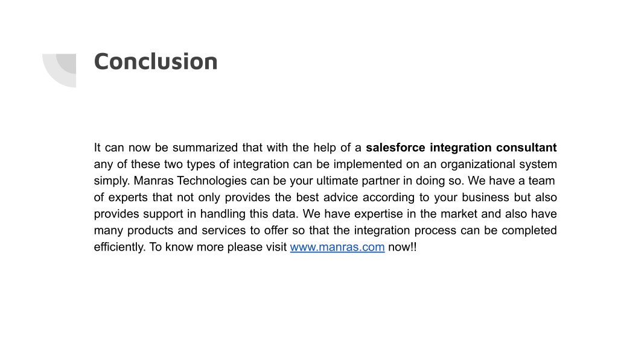Click the word 'now!!' after the link

pyautogui.click(x=403, y=247)
